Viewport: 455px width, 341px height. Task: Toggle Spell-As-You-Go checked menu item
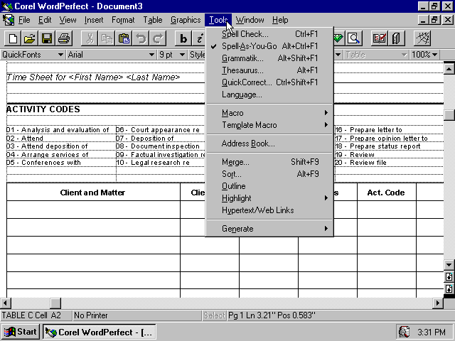[269, 46]
